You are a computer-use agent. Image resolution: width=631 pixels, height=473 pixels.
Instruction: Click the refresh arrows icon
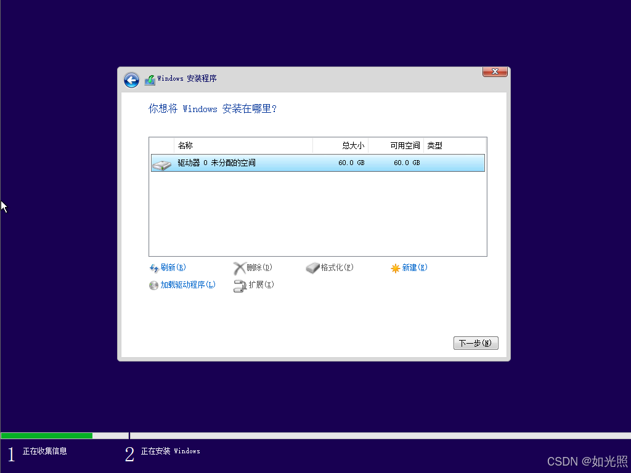(153, 269)
